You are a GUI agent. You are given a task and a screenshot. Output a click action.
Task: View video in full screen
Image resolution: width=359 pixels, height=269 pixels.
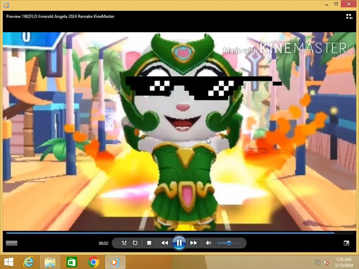click(346, 243)
